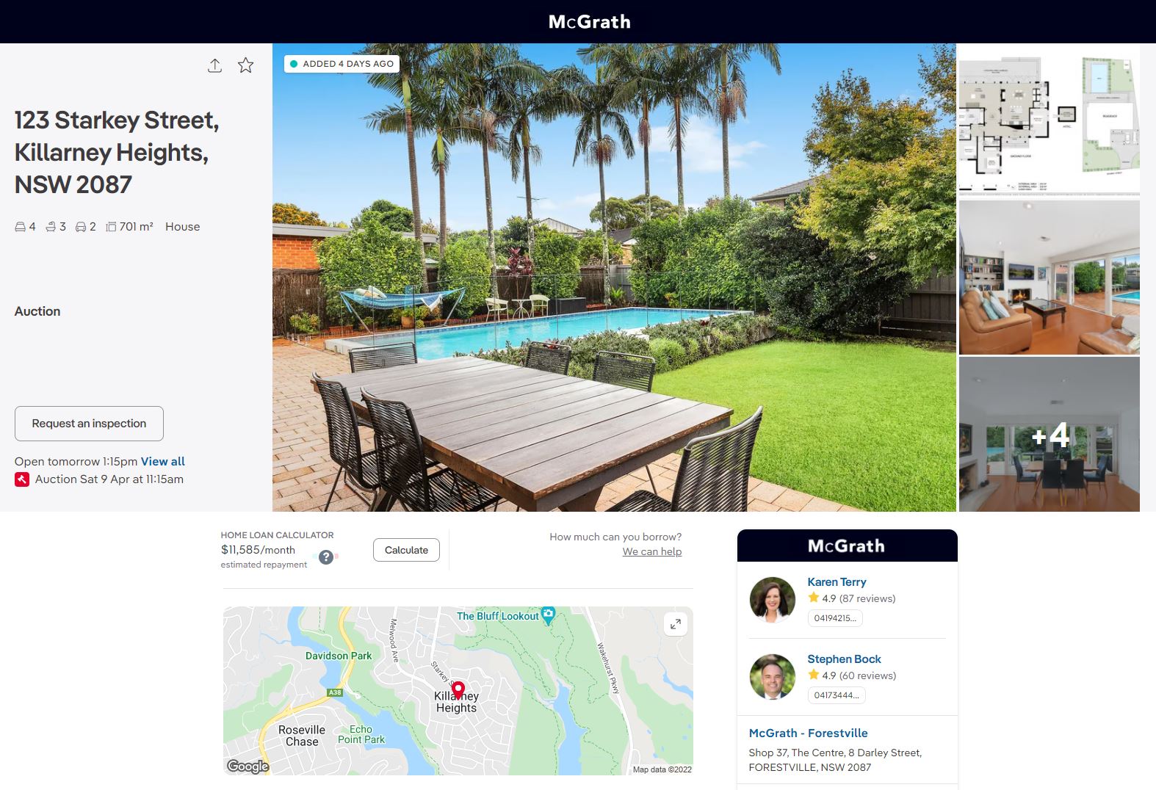Reveal Karen Terry's phone number
This screenshot has width=1156, height=790.
(835, 618)
